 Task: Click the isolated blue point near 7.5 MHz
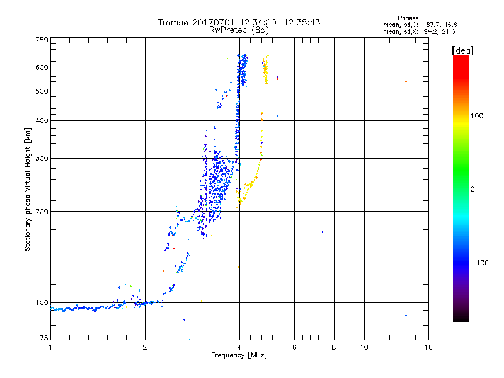[x=322, y=232]
